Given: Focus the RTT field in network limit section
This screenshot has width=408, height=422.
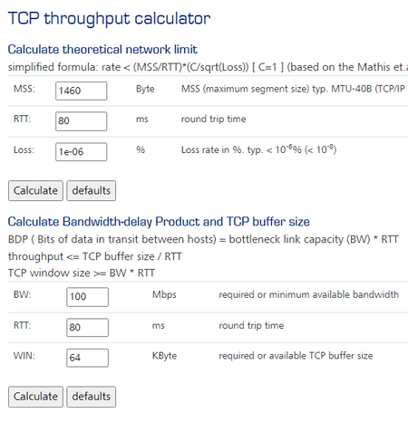Looking at the screenshot, I should tap(81, 121).
